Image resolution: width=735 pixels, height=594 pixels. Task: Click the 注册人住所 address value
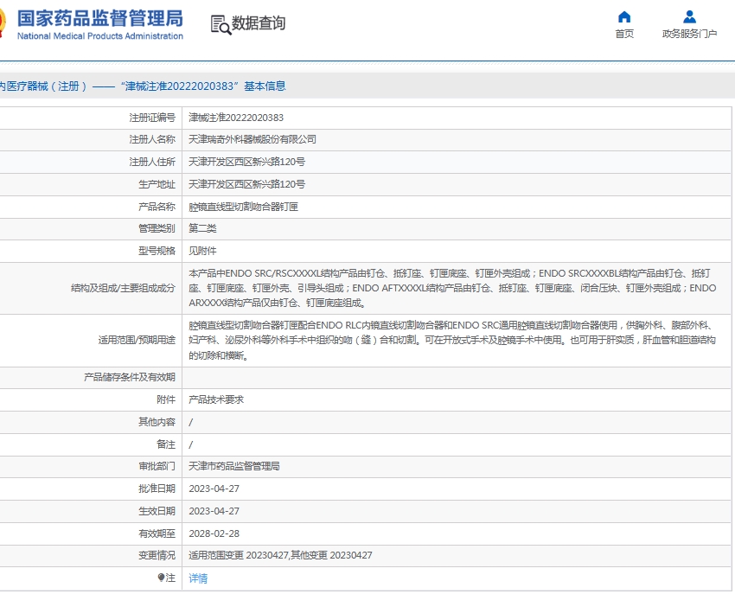(x=246, y=163)
